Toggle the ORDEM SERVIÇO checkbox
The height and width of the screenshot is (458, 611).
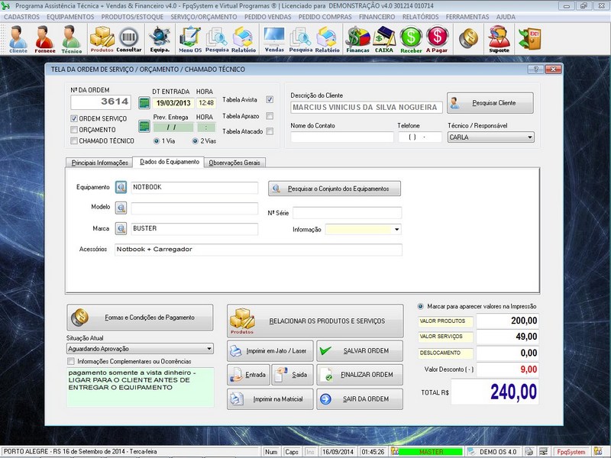click(74, 118)
